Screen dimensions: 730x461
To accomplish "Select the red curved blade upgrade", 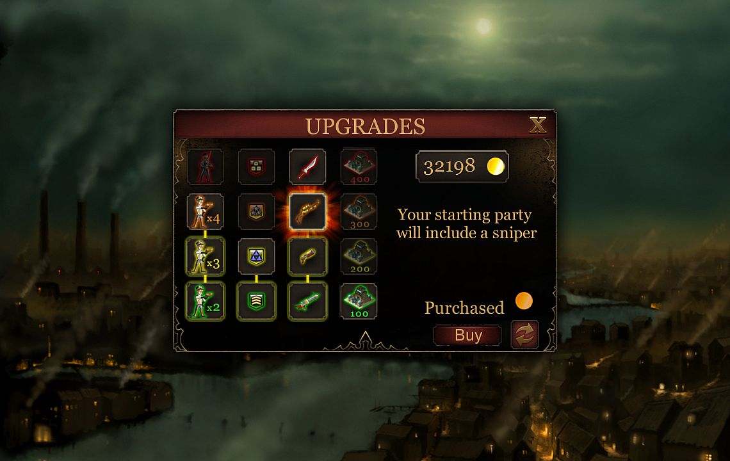I will pyautogui.click(x=307, y=166).
